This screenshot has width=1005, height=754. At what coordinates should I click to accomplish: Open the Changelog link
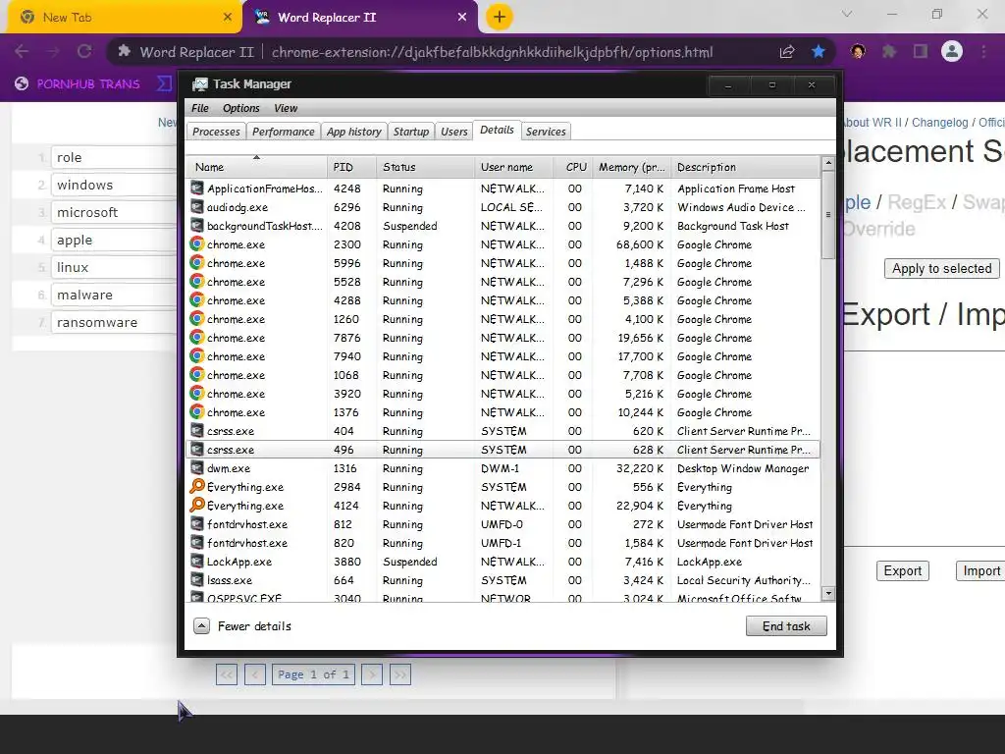pyautogui.click(x=939, y=123)
